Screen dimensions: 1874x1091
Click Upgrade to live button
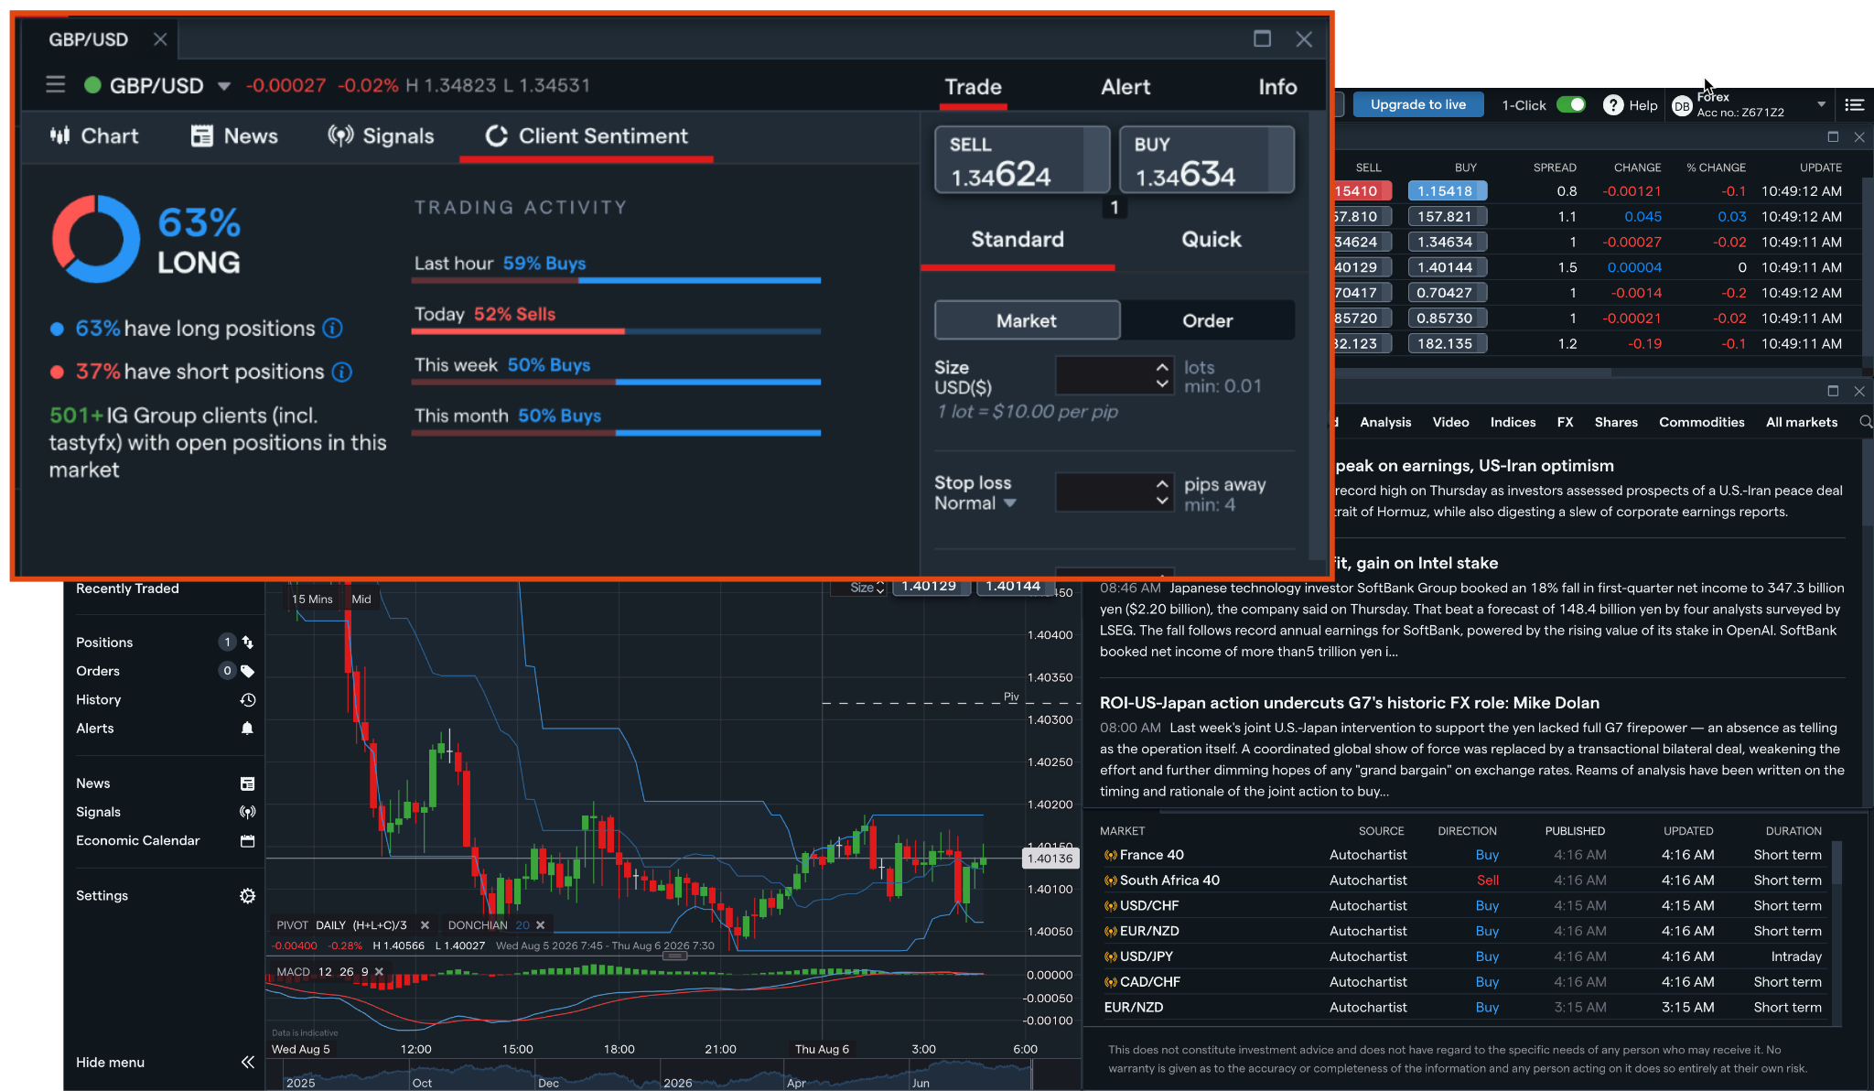tap(1417, 104)
